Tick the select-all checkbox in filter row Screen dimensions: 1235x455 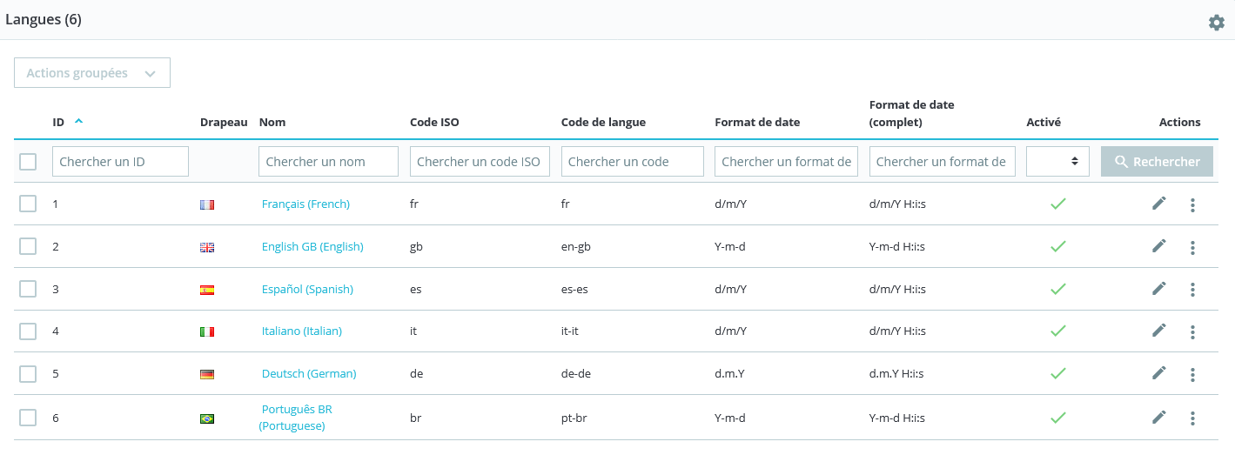coord(28,162)
